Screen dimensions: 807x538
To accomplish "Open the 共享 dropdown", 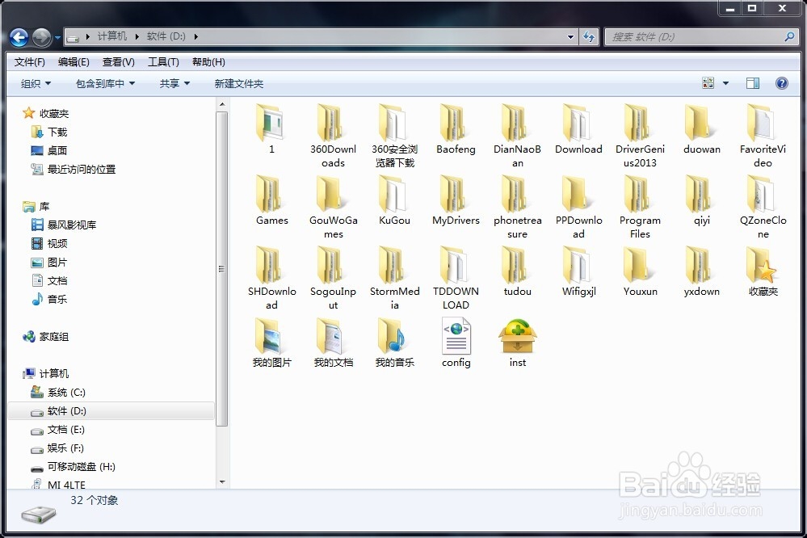I will (174, 83).
